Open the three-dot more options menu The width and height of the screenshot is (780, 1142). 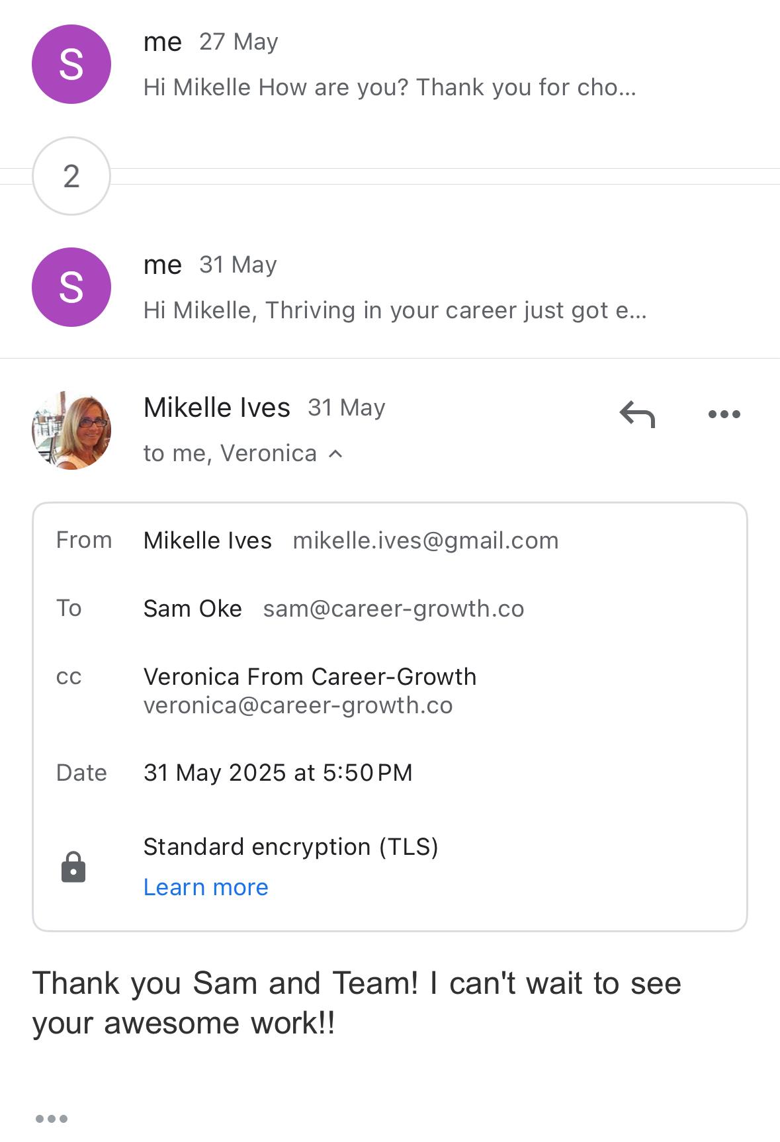pos(724,415)
